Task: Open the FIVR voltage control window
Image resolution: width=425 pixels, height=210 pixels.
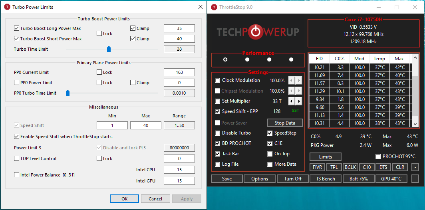Action: pyautogui.click(x=318, y=167)
